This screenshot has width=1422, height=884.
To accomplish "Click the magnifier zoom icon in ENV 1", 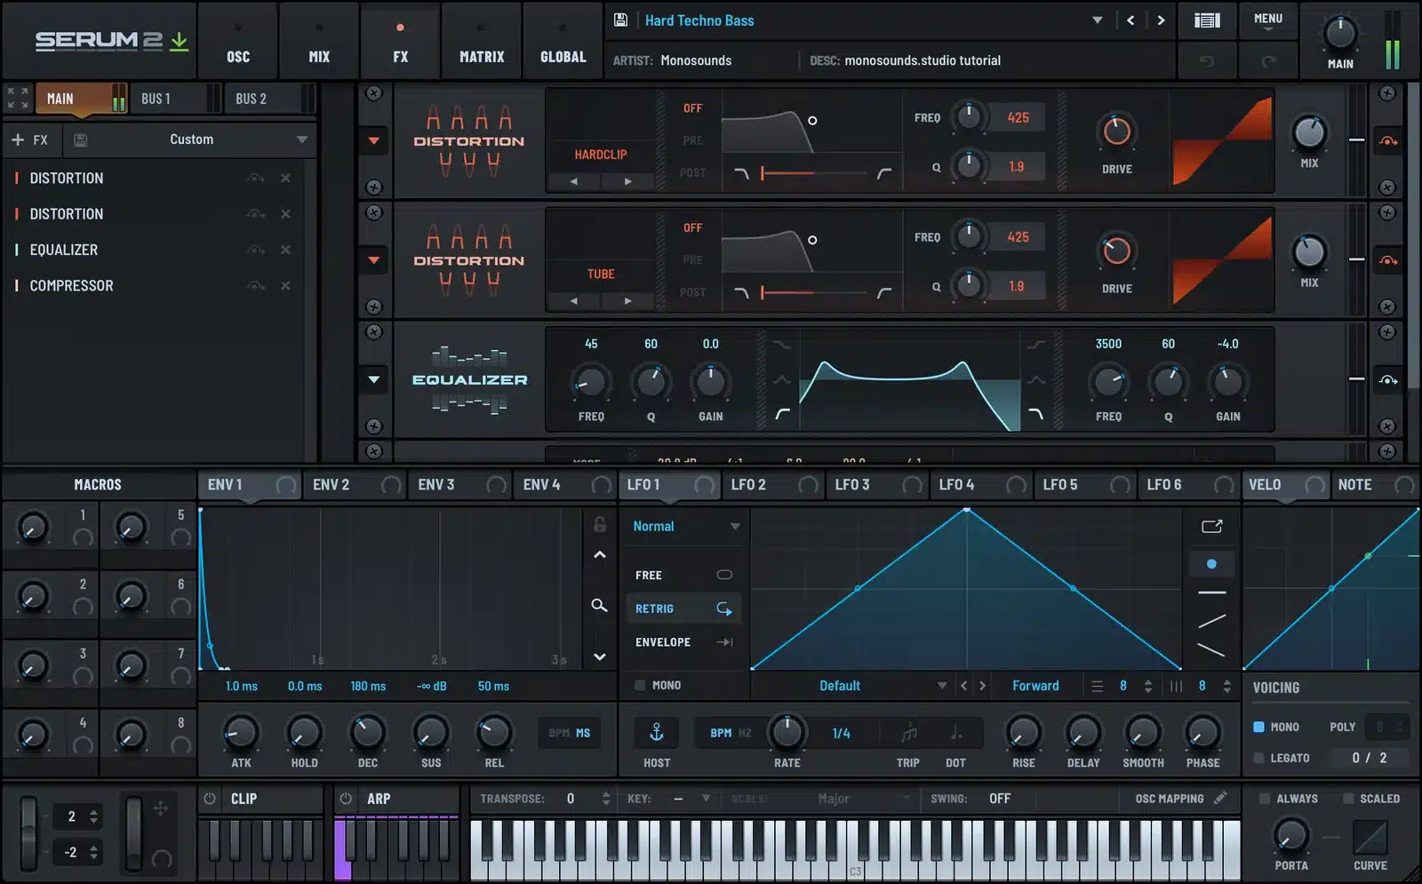I will click(599, 605).
